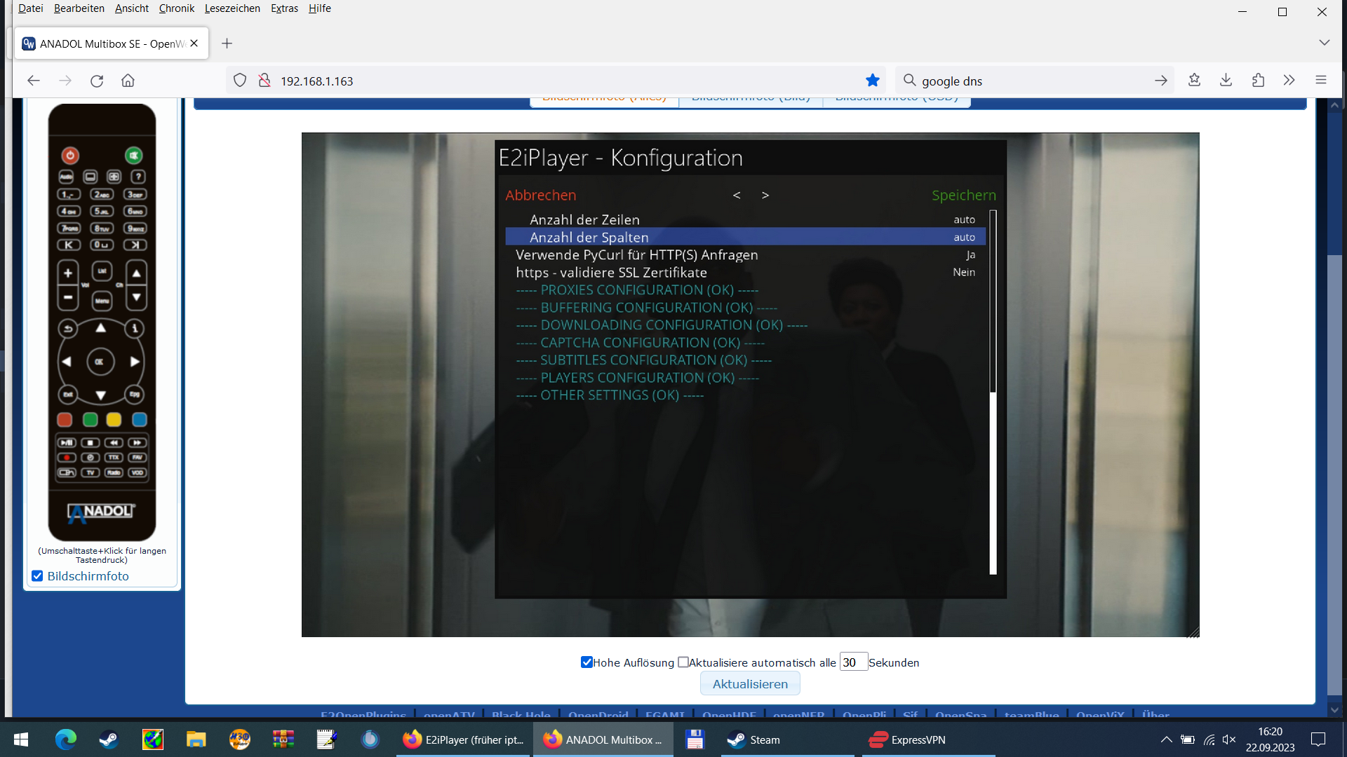
Task: Go to the browser home page
Action: pos(128,81)
